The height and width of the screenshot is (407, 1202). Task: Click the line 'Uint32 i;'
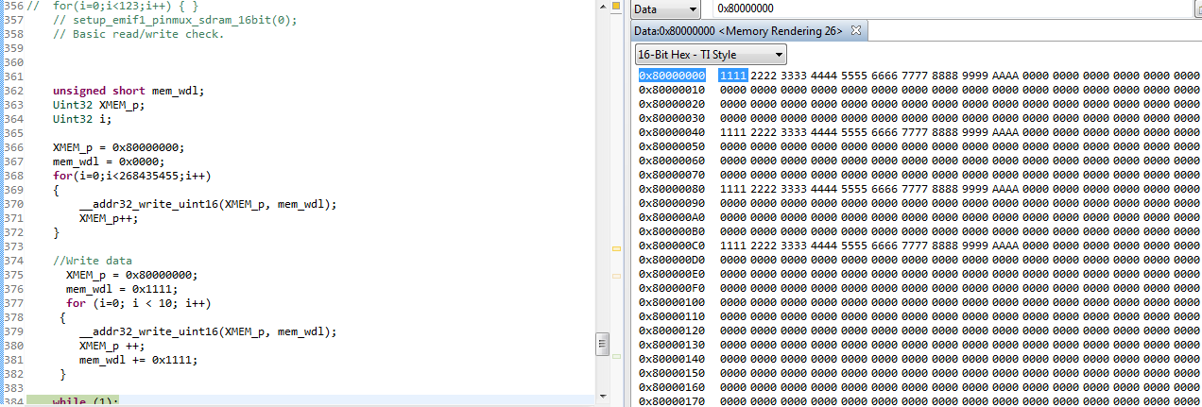click(82, 119)
